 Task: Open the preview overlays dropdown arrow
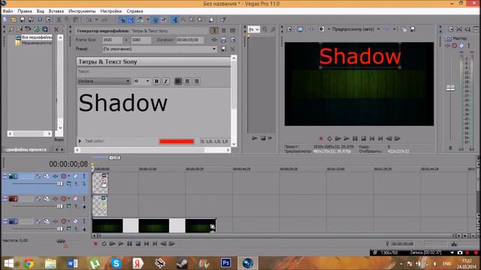[395, 29]
